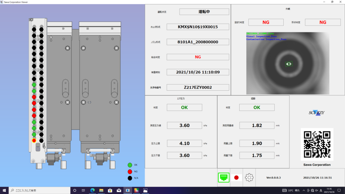Open Microsoft Store from the taskbar

[110, 191]
